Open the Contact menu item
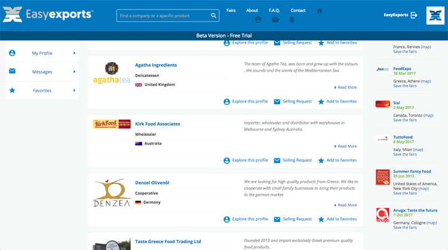The image size is (448, 250). click(298, 10)
